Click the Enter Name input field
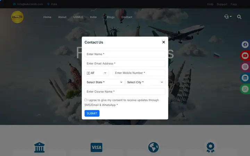The image size is (250, 156). [125, 54]
